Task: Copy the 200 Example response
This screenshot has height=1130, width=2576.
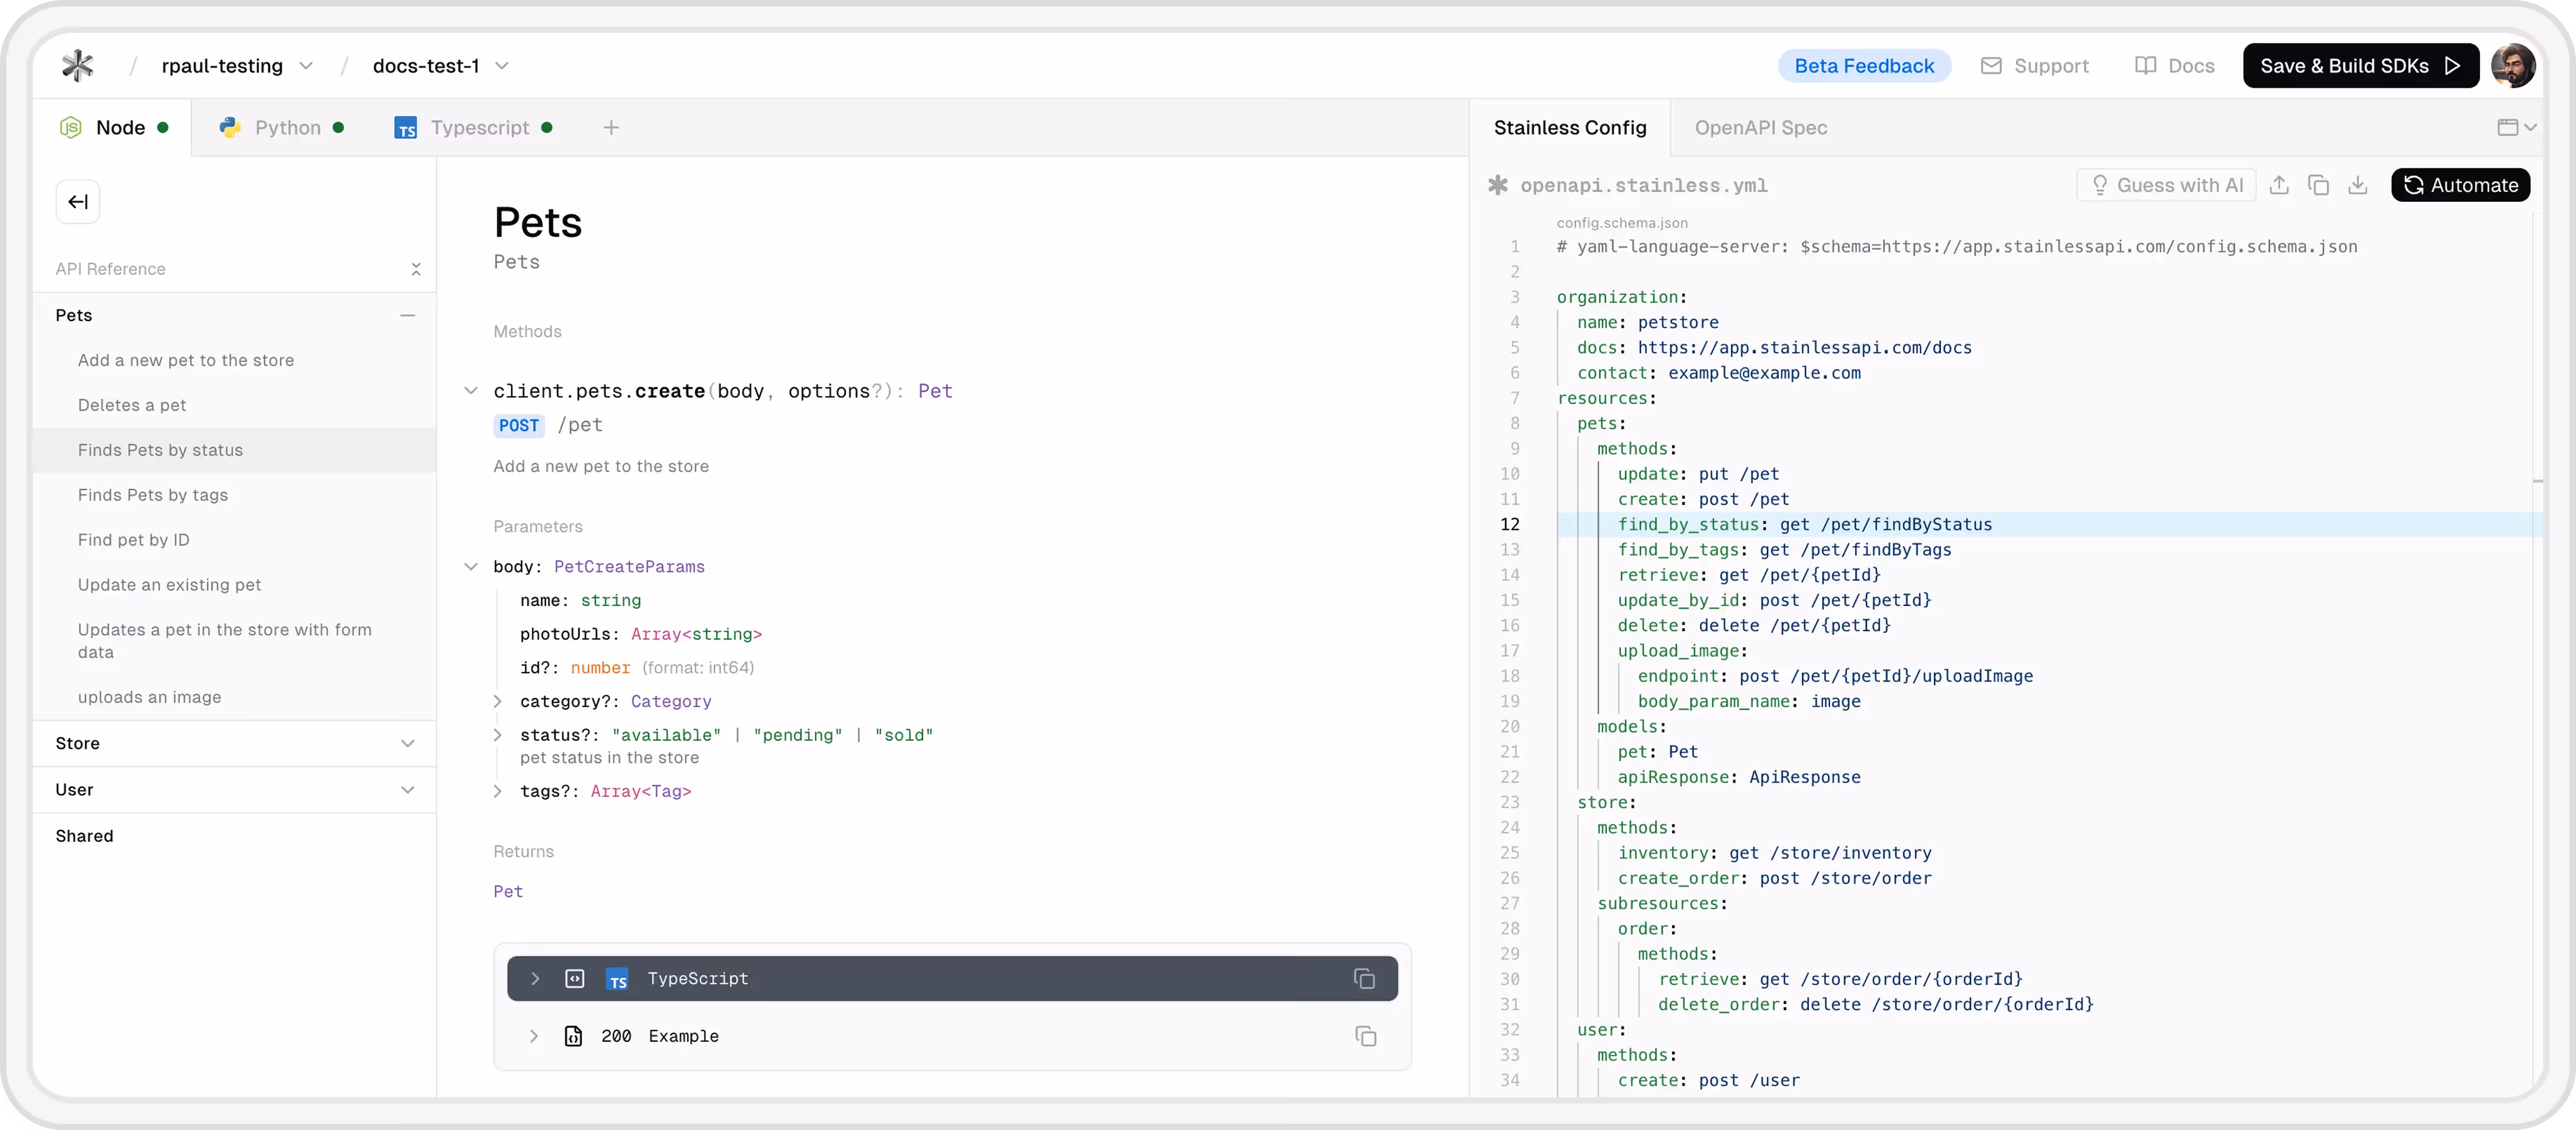Action: [1365, 1036]
